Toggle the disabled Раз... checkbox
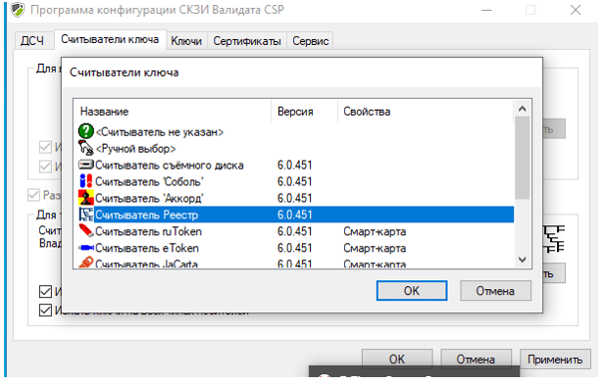 (x=34, y=195)
